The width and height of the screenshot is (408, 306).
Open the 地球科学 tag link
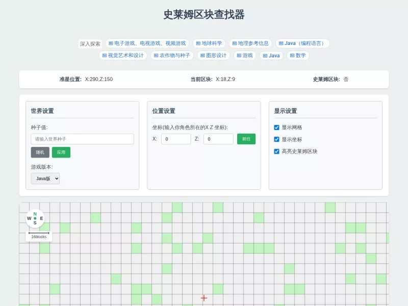(x=209, y=43)
